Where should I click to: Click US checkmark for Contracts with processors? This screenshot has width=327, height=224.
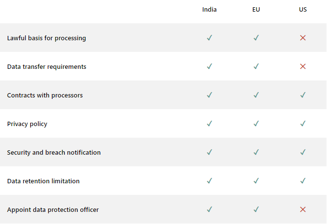click(x=303, y=95)
